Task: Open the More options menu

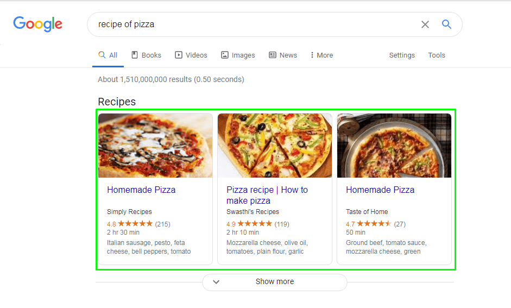Action: (321, 55)
